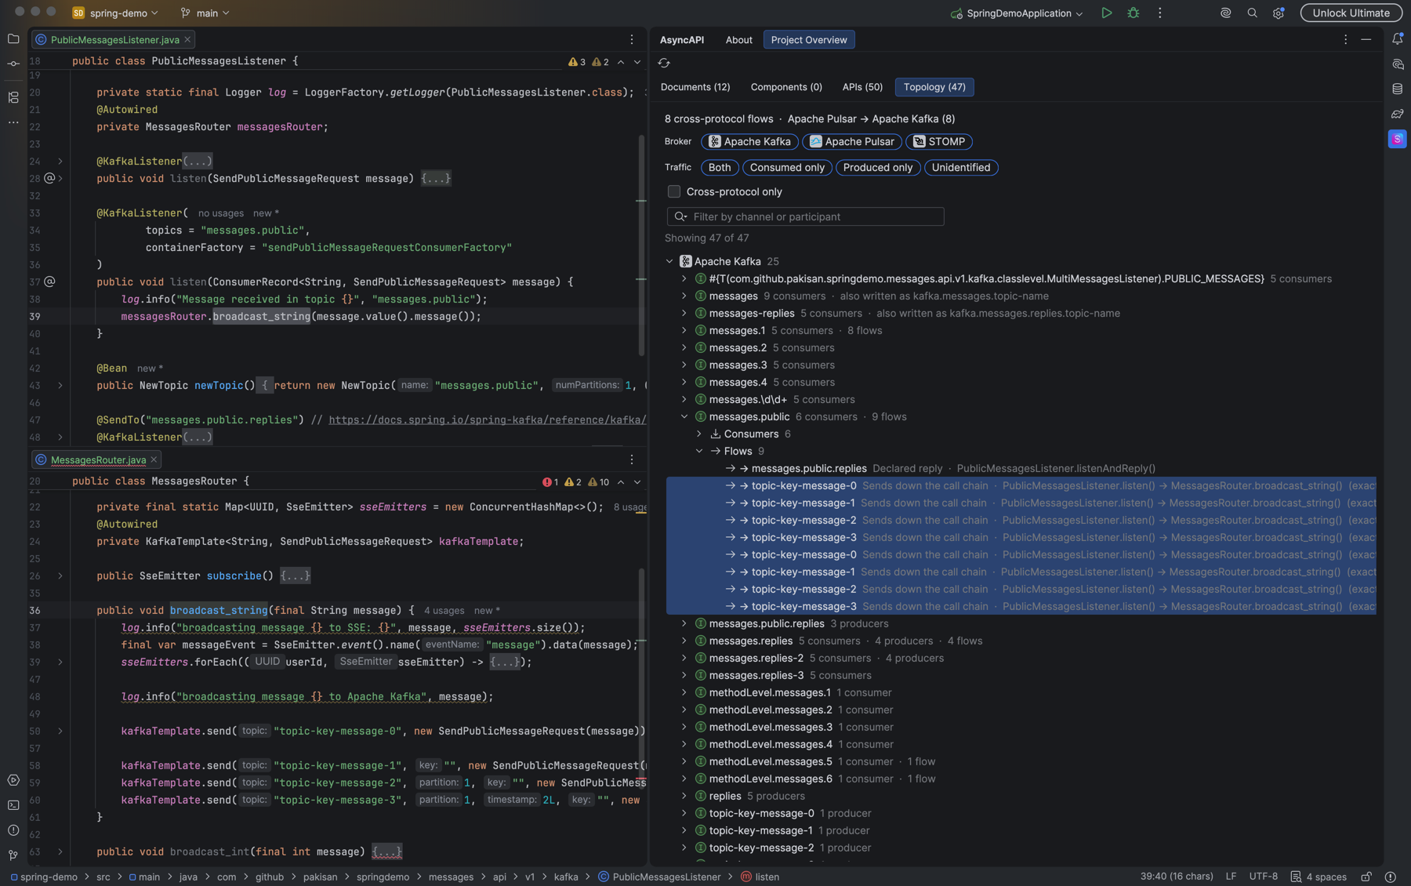Viewport: 1411px width, 886px height.
Task: Expand the messages-replies topic node
Action: pos(684,313)
